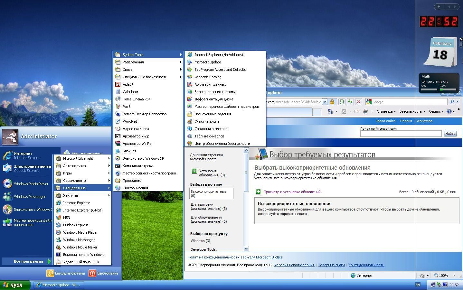Open Электронная почта Outlook Express
Image resolution: width=463 pixels, height=290 pixels.
tap(27, 168)
